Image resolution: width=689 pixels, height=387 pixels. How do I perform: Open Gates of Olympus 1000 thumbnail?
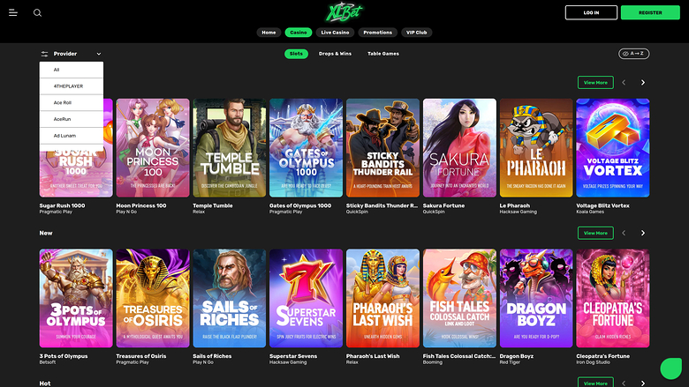click(x=306, y=148)
